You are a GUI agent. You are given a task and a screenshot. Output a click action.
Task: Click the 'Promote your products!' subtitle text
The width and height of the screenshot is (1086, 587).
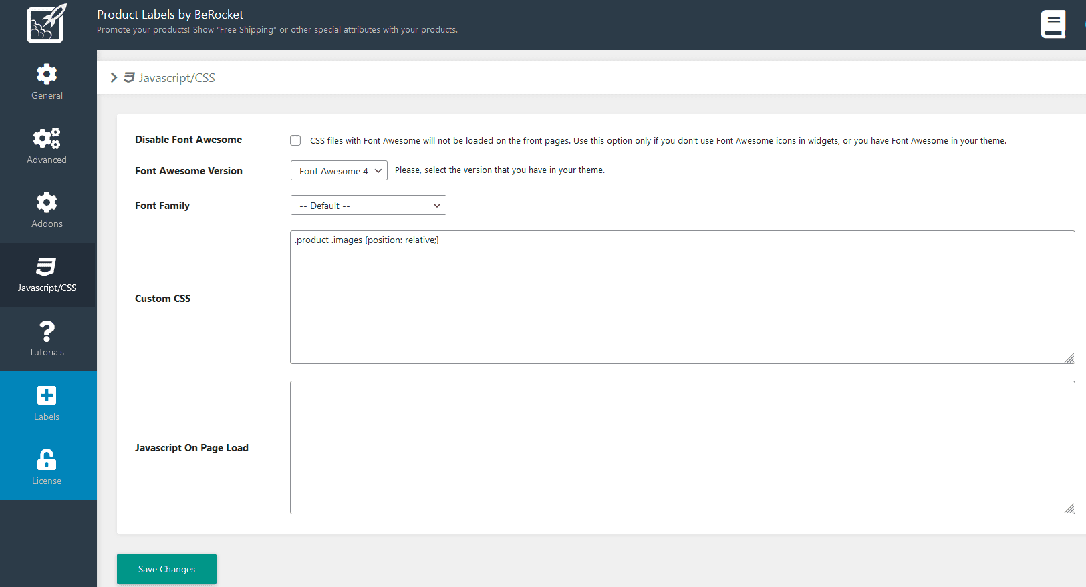click(x=277, y=30)
